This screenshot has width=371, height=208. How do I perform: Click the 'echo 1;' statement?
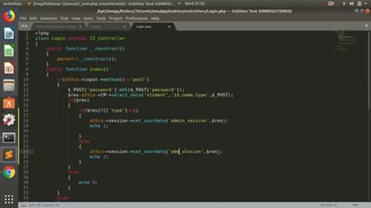(x=99, y=126)
